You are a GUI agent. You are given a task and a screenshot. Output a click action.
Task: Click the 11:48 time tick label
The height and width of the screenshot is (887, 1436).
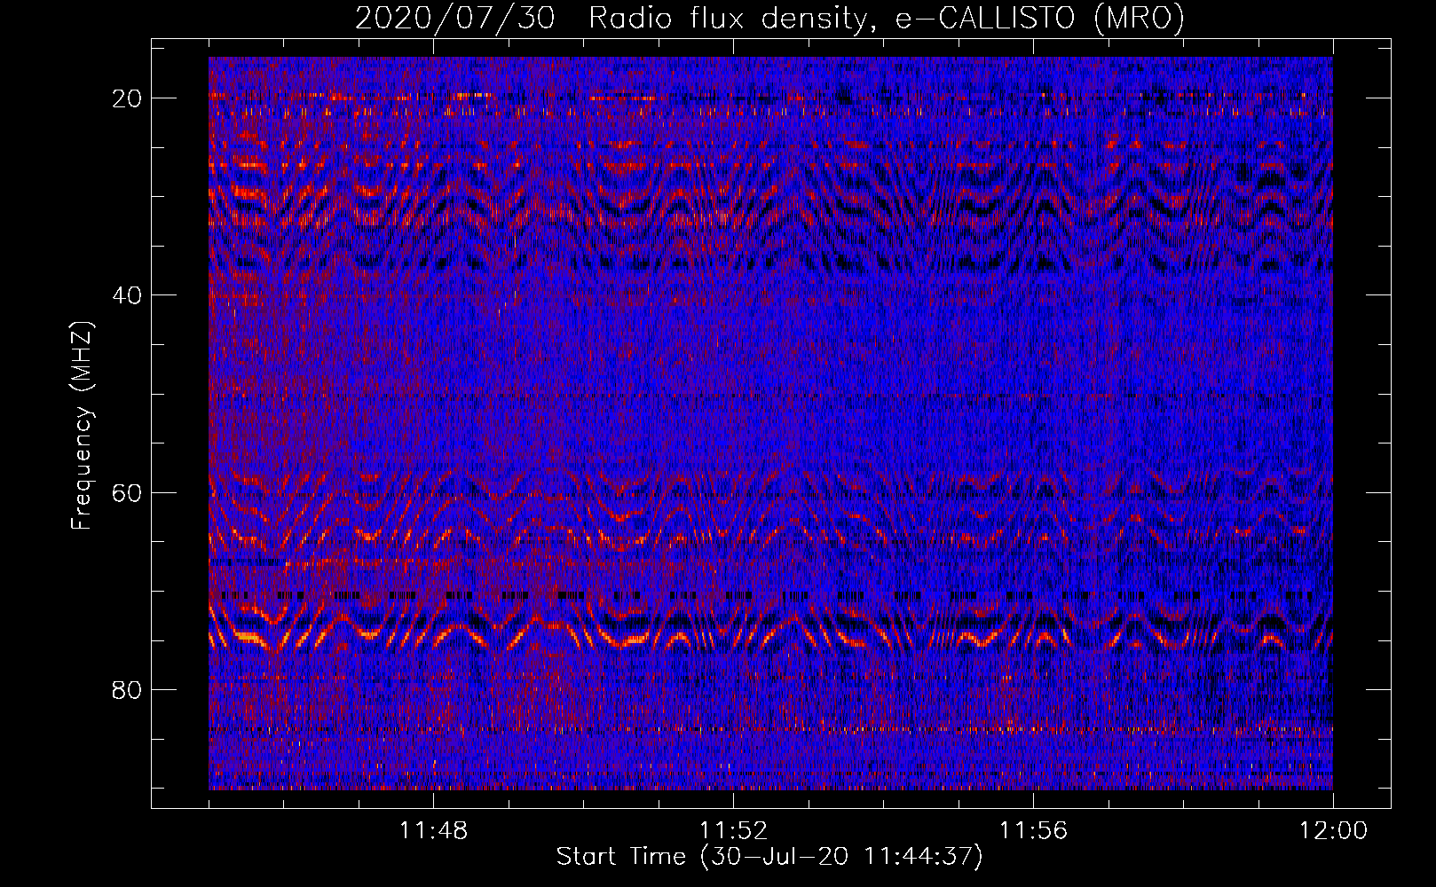[x=433, y=830]
